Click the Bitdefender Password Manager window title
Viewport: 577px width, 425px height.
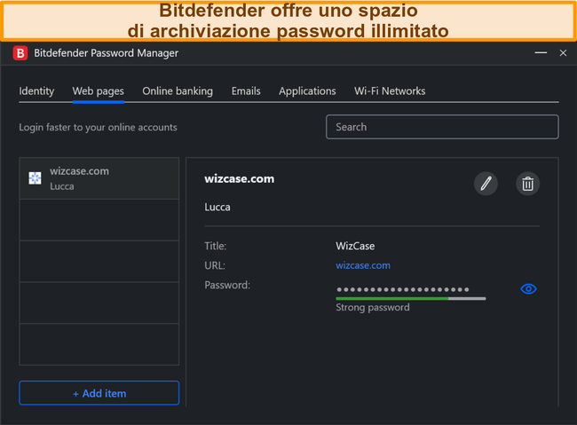(106, 53)
